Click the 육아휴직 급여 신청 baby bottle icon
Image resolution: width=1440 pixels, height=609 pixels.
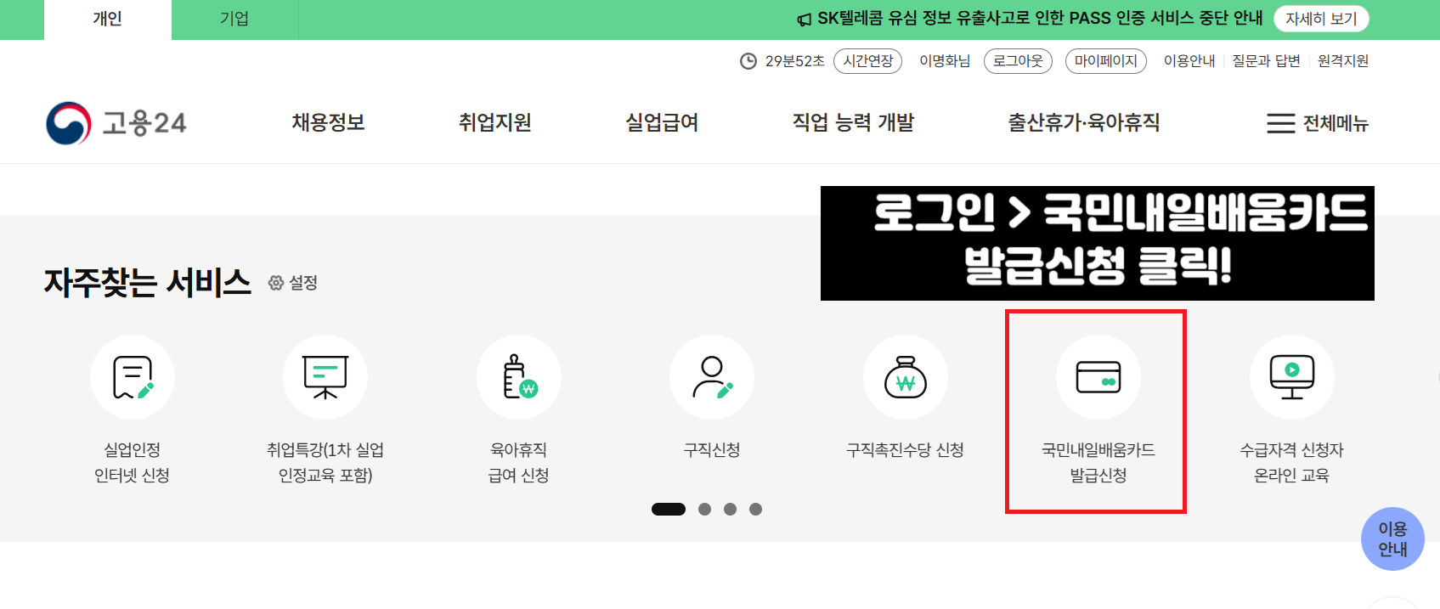point(519,377)
